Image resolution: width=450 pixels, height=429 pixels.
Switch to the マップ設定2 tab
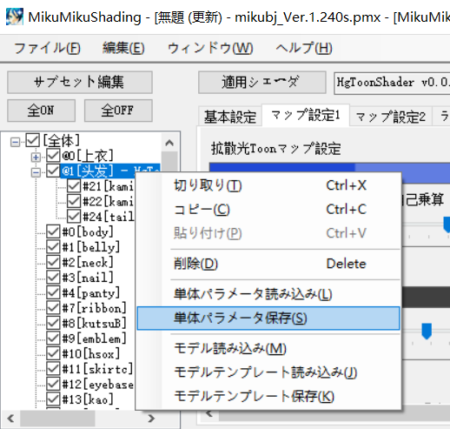point(390,117)
